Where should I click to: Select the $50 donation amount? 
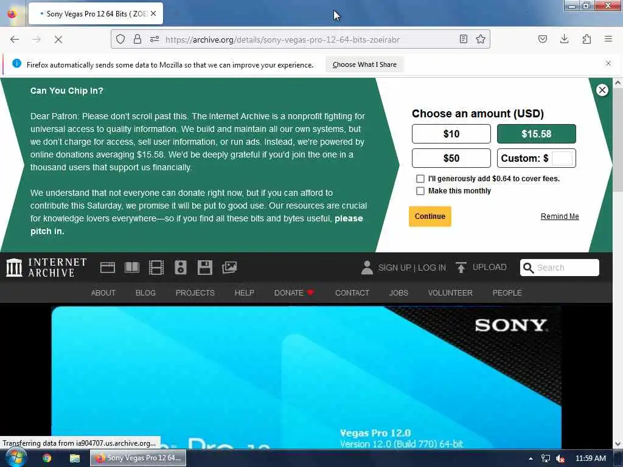[451, 158]
